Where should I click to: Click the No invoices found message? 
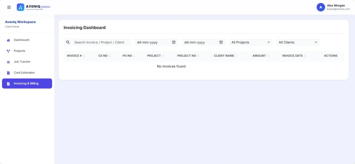tap(171, 66)
